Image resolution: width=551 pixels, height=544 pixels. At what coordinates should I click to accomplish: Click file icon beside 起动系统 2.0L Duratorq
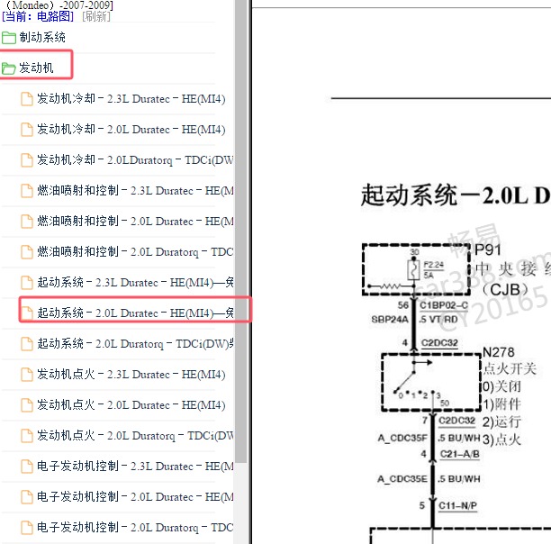tap(27, 344)
